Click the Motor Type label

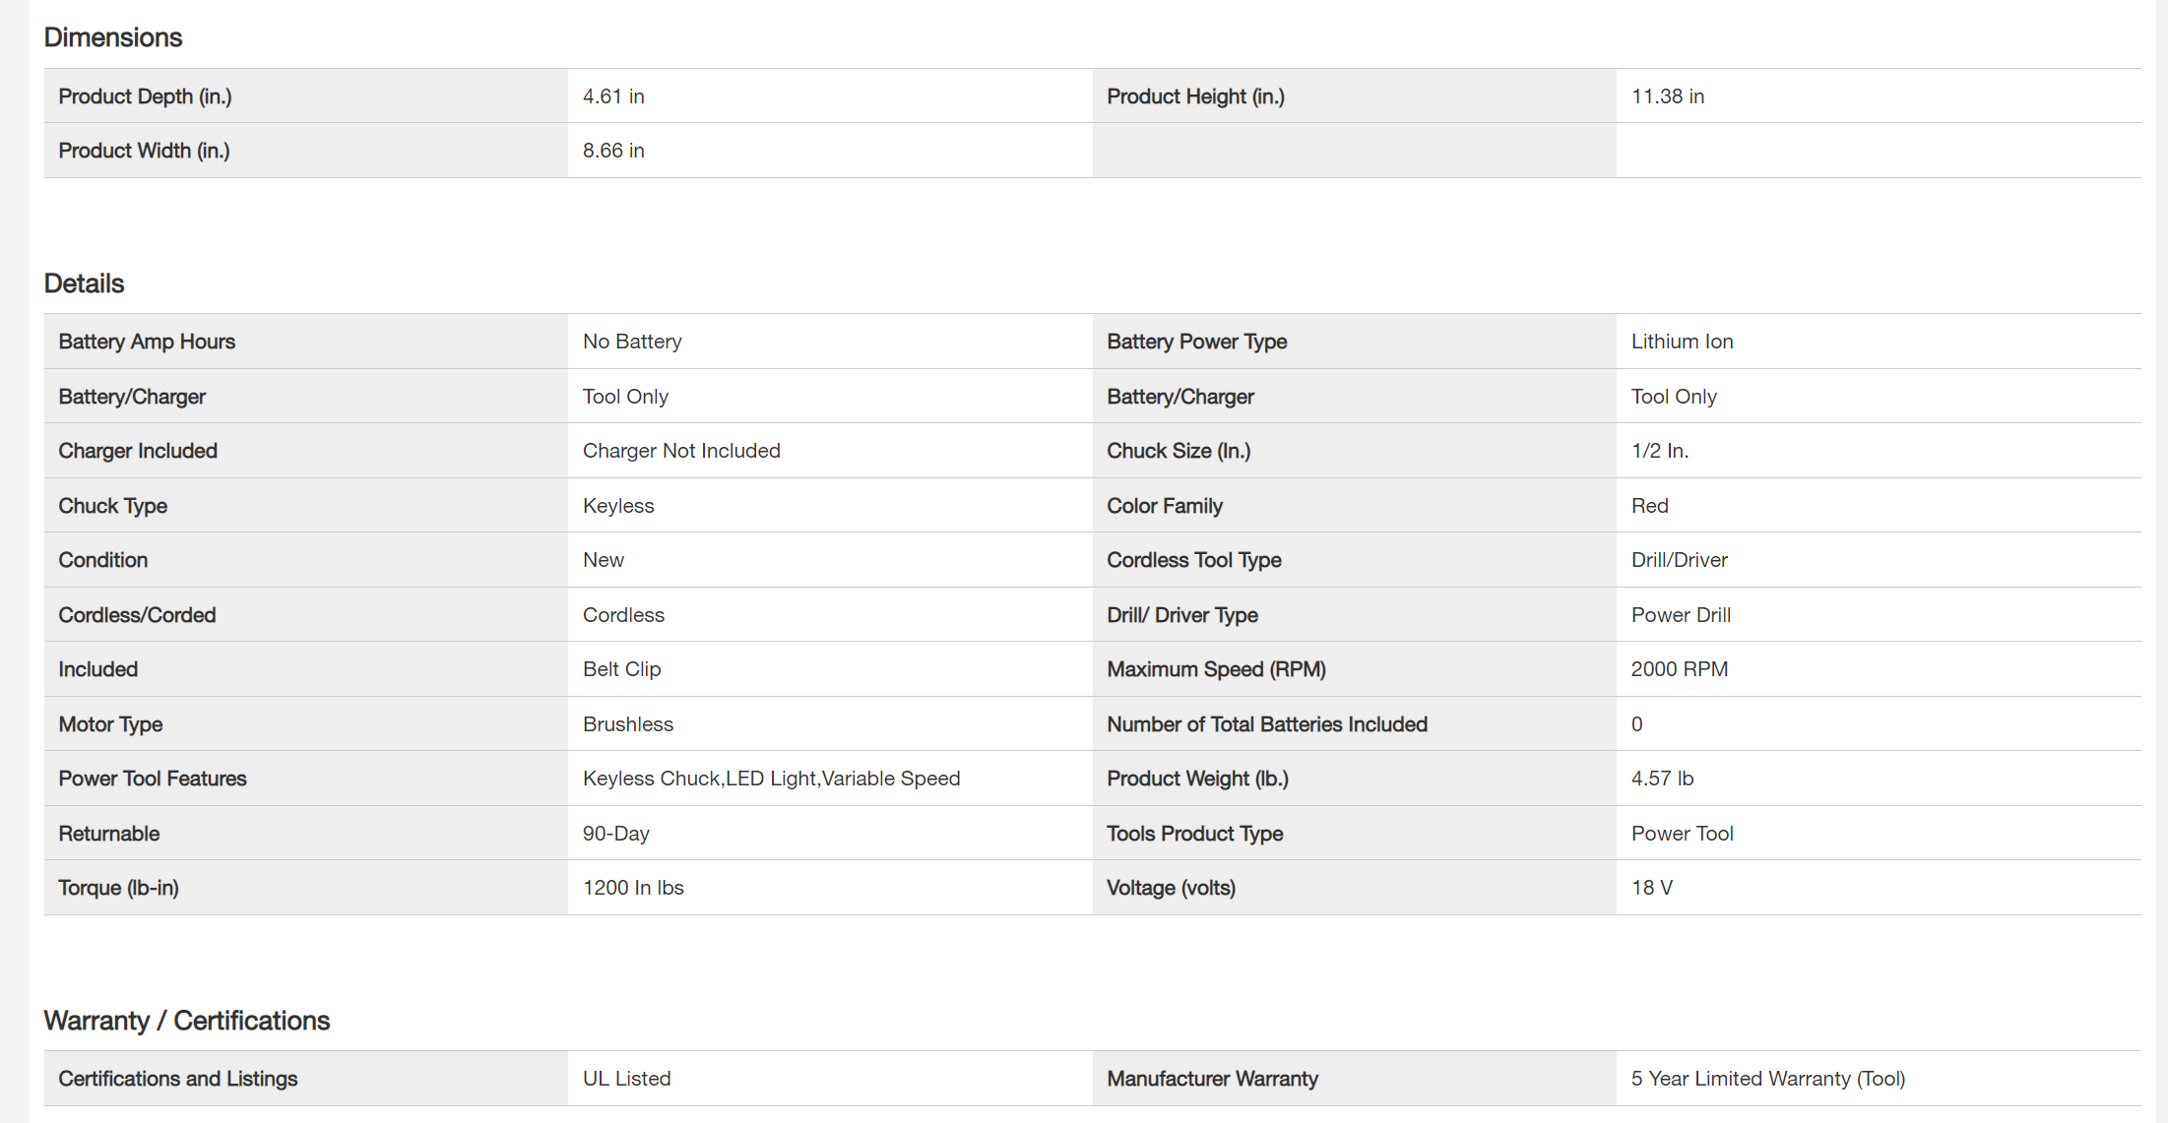pyautogui.click(x=110, y=724)
